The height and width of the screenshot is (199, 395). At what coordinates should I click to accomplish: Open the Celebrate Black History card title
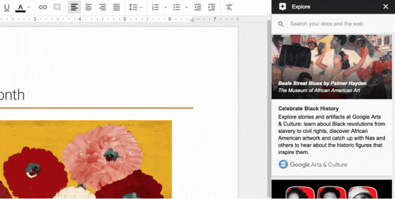pyautogui.click(x=308, y=108)
